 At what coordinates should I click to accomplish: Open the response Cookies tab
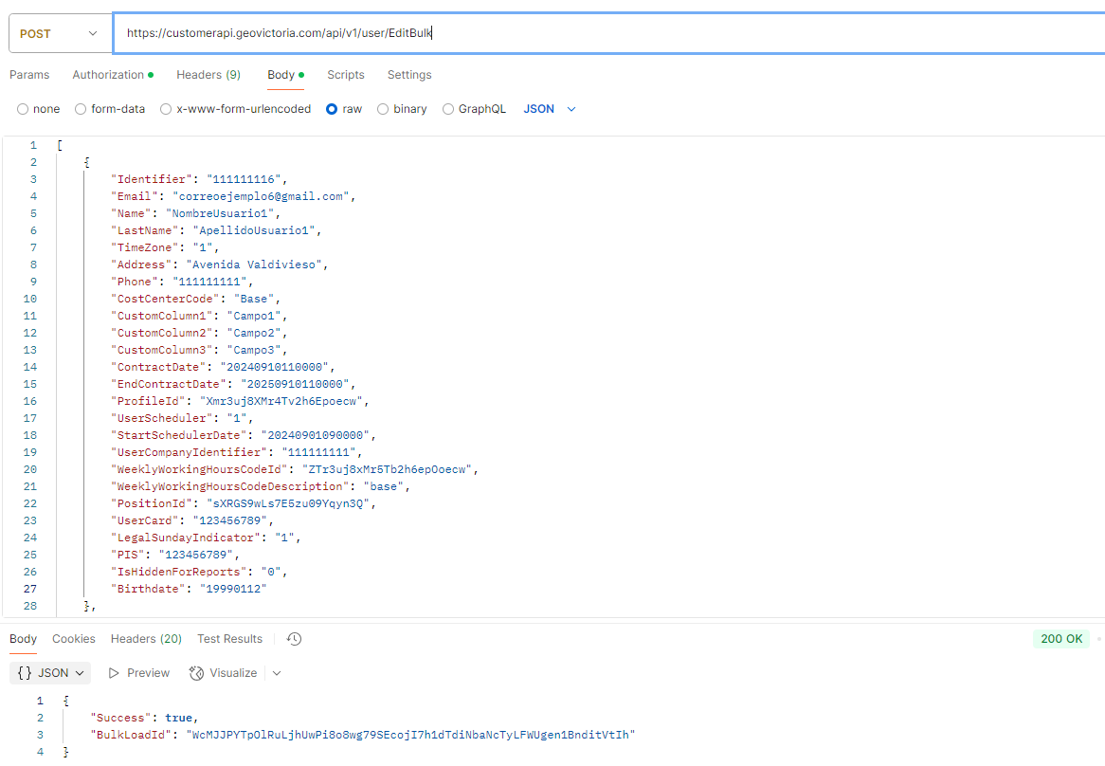click(74, 639)
